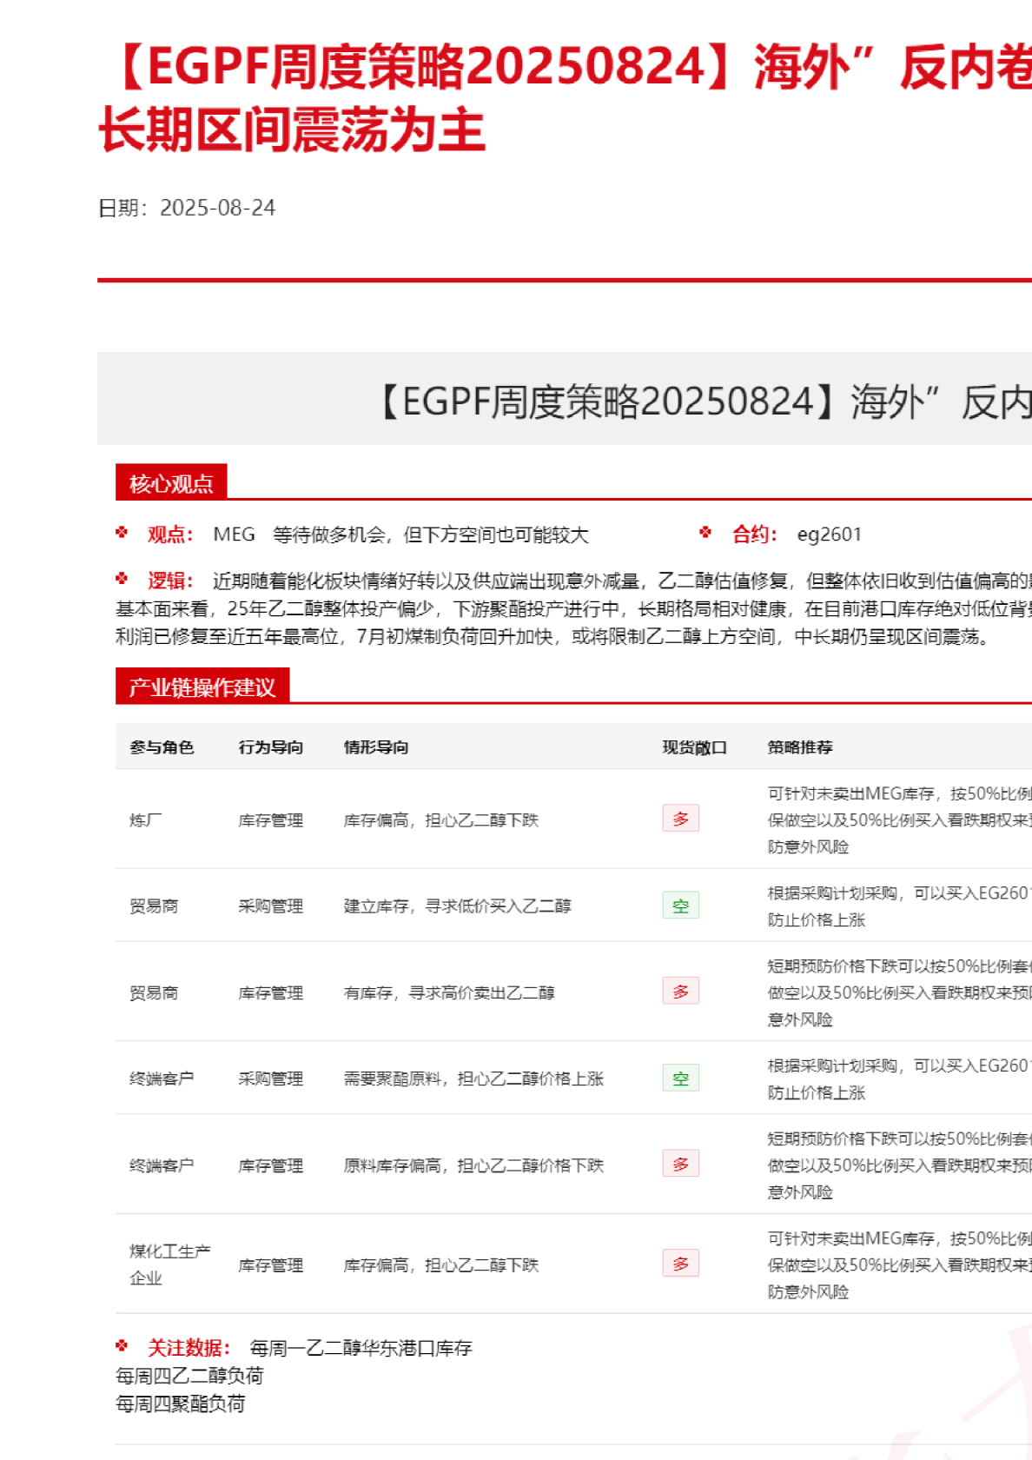Viewport: 1032px width, 1460px height.
Task: Click the eg2601 contract code
Action: 829,534
